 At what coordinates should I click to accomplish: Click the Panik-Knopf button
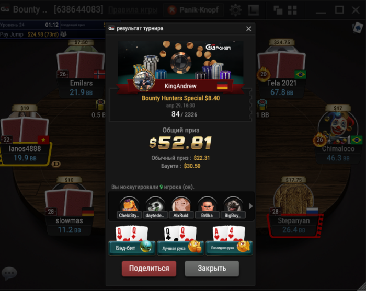click(193, 10)
